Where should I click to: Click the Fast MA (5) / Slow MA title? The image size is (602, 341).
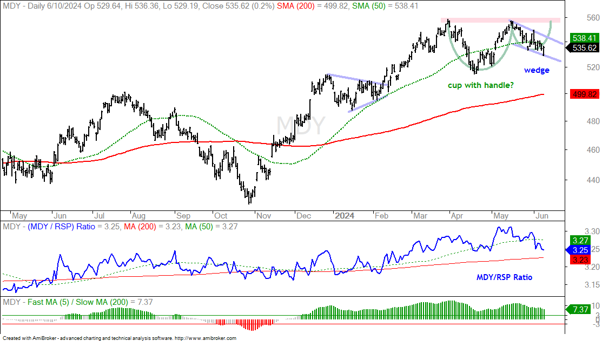[x=78, y=302]
